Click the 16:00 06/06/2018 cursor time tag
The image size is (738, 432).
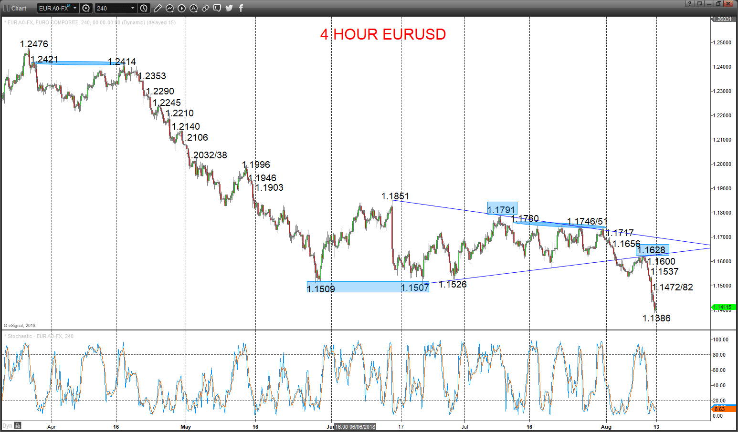click(x=355, y=427)
